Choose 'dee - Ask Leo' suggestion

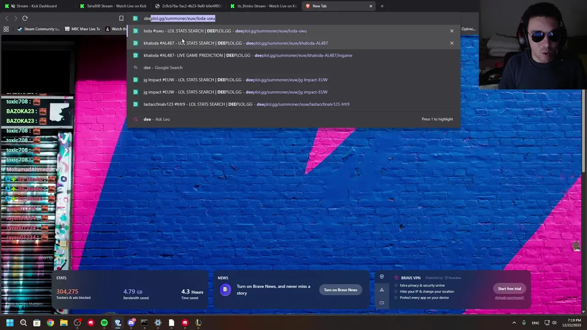pyautogui.click(x=293, y=119)
